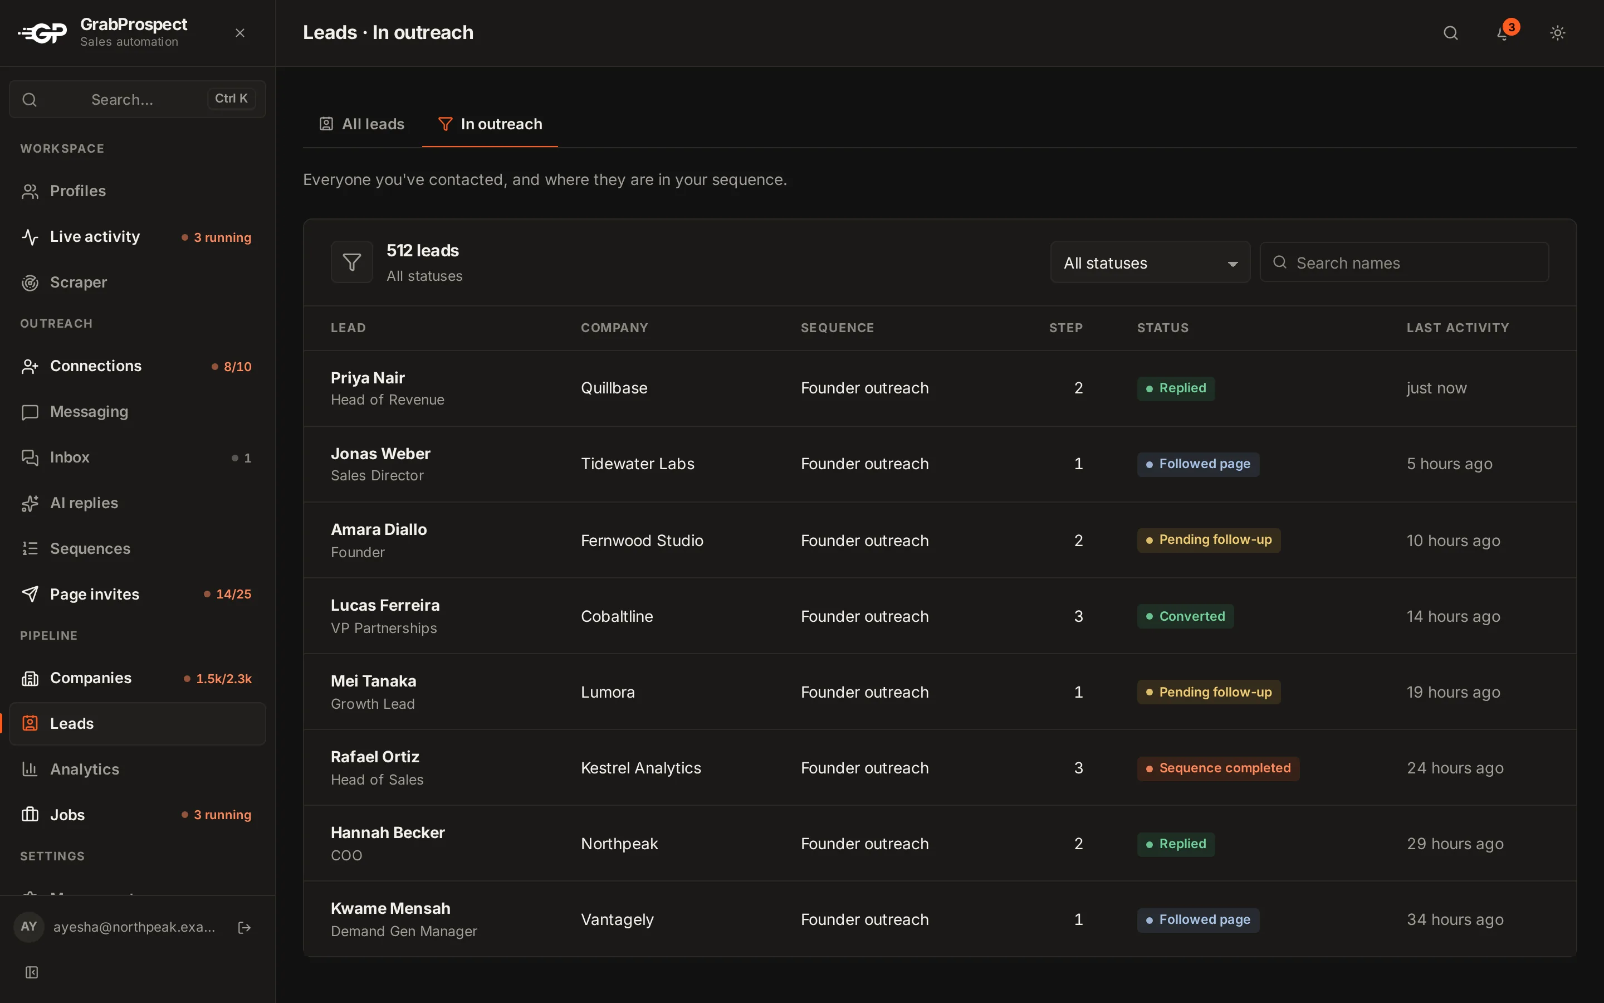Open lead Priya Nair
The width and height of the screenshot is (1604, 1003).
click(x=368, y=378)
